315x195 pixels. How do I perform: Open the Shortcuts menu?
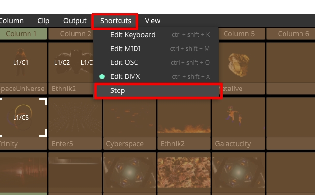pyautogui.click(x=116, y=21)
